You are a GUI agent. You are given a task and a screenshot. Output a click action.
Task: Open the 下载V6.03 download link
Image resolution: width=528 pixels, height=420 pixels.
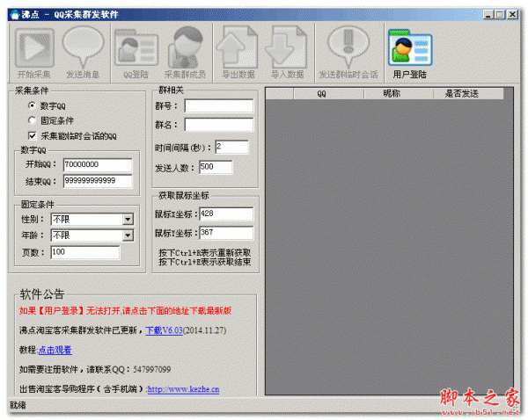pyautogui.click(x=164, y=330)
